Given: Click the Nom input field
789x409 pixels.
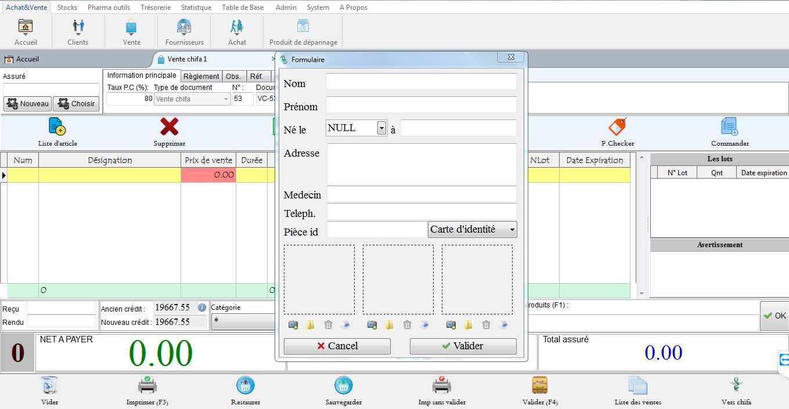Looking at the screenshot, I should click(x=421, y=82).
